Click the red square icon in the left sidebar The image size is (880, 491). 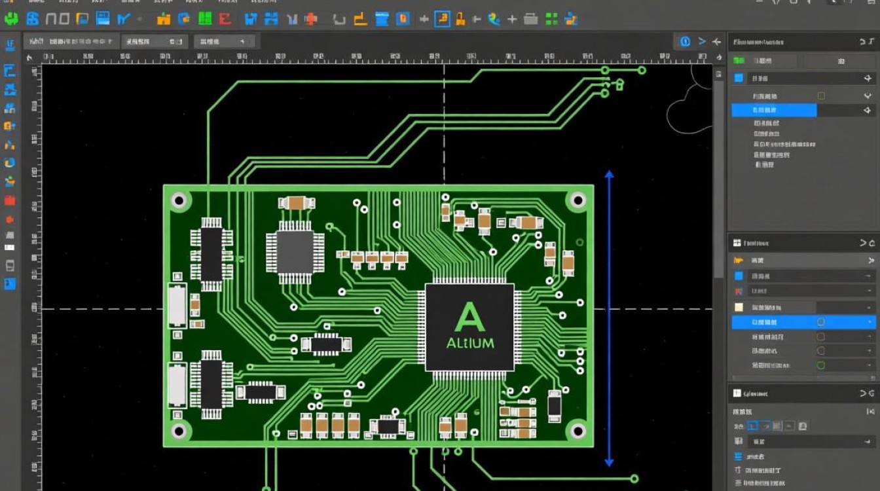click(10, 200)
